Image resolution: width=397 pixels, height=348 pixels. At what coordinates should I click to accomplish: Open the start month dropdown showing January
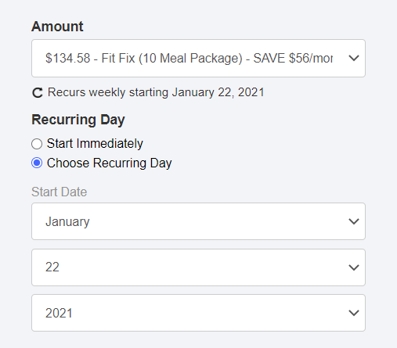pos(198,221)
